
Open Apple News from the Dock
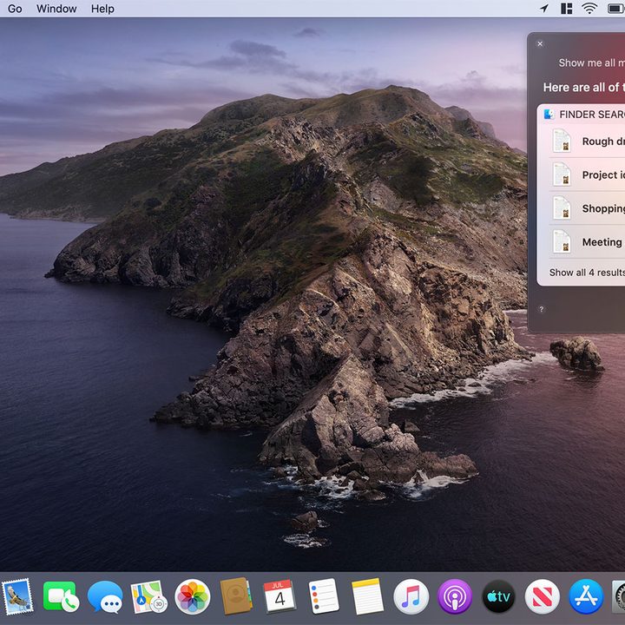[543, 596]
